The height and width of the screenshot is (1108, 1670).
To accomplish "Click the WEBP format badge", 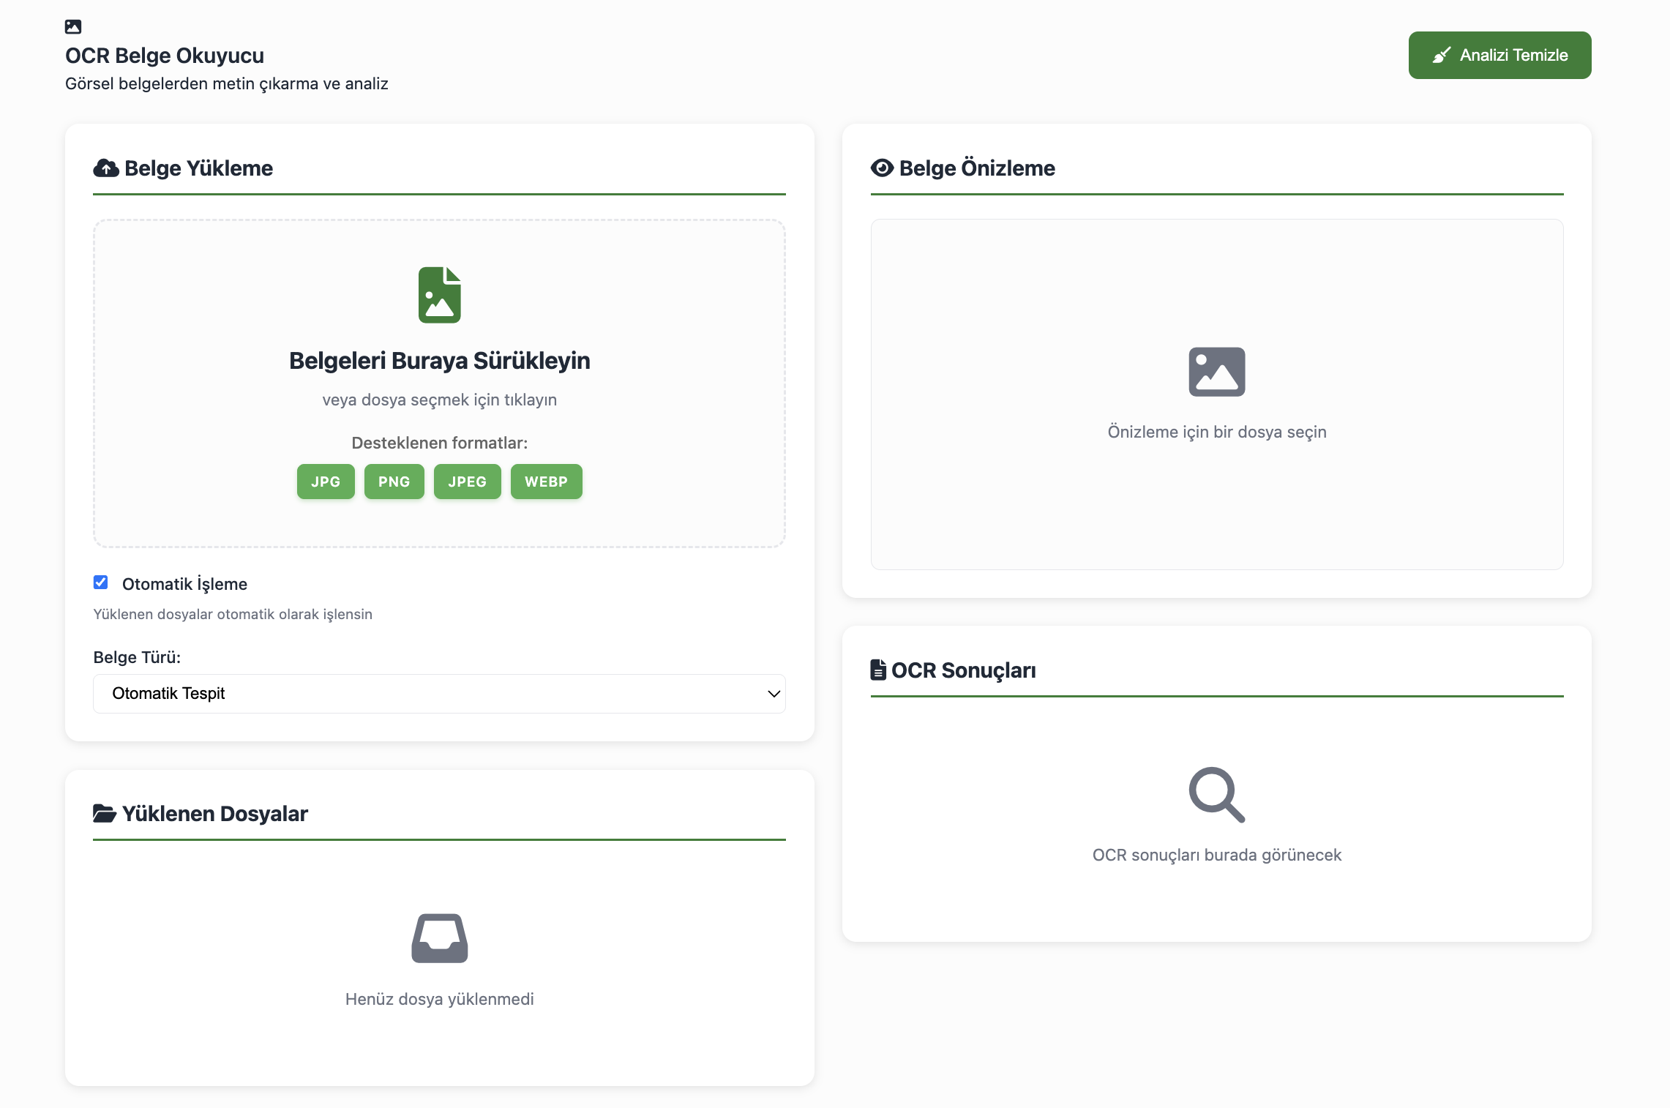I will pyautogui.click(x=546, y=482).
